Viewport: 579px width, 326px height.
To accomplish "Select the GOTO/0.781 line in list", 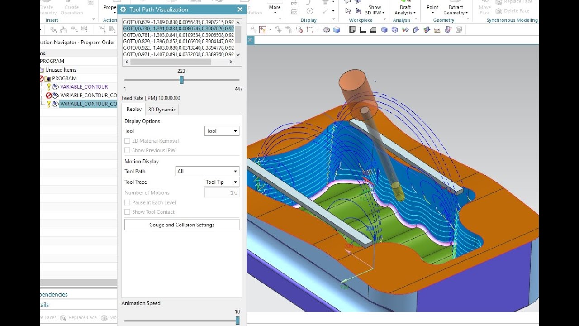I will [179, 35].
